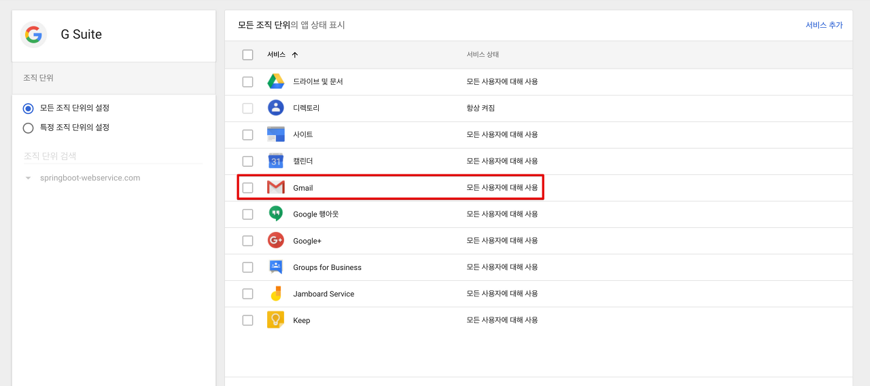Click in the 조직 단위 검색 field
The width and height of the screenshot is (870, 386).
(113, 156)
